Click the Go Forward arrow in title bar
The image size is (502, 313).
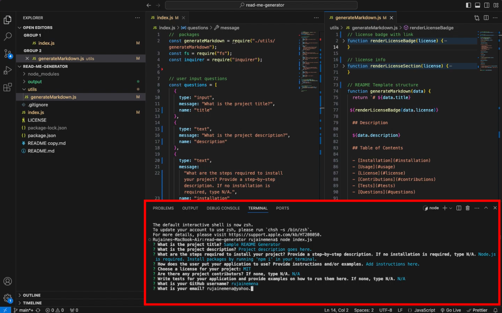tap(158, 5)
